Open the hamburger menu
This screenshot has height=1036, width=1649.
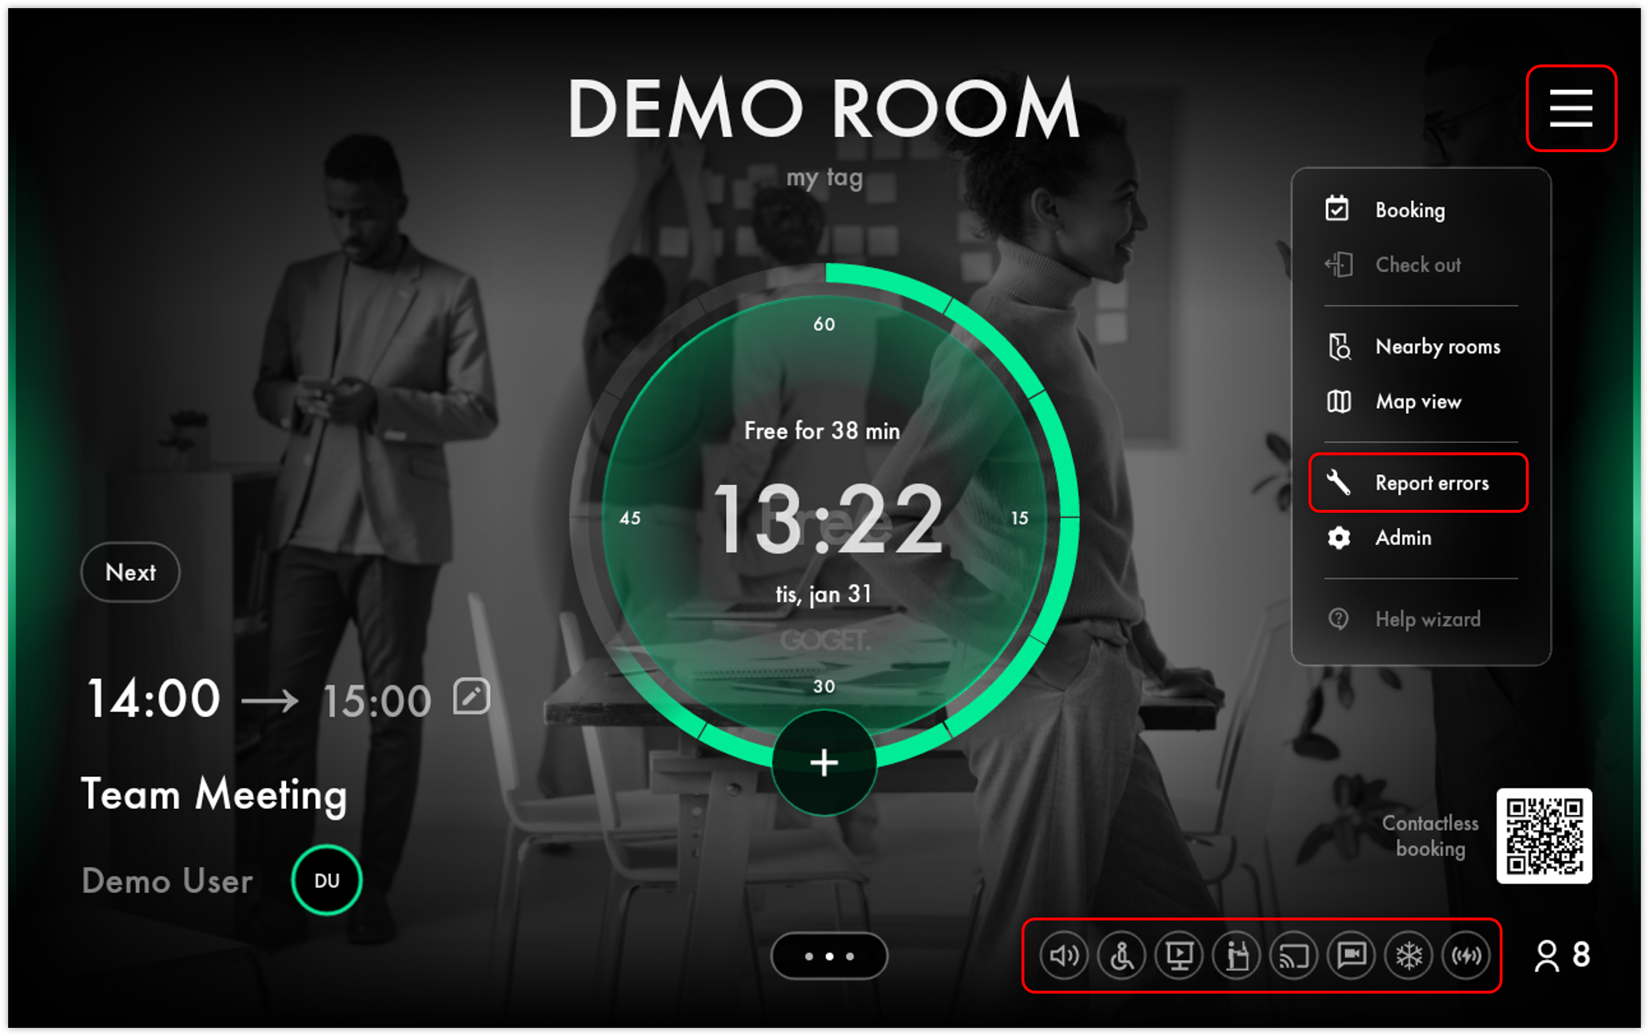pyautogui.click(x=1570, y=108)
